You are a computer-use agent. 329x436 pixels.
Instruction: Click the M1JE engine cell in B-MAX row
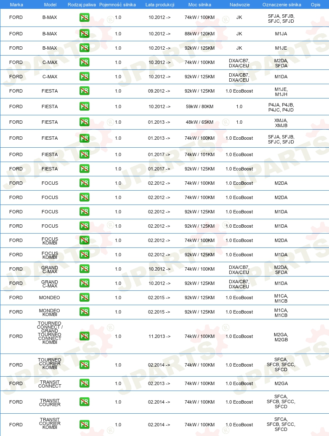281,48
